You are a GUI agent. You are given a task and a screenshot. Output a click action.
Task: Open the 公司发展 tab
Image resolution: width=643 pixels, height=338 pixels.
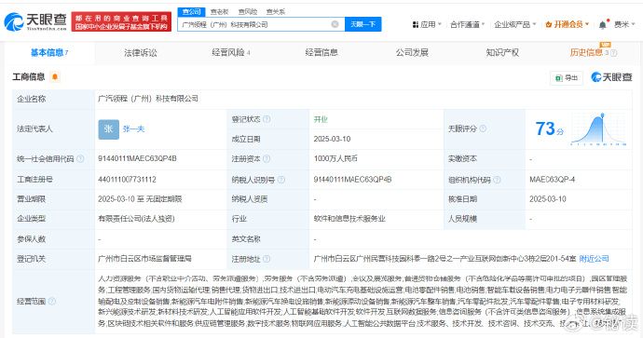[x=412, y=52]
